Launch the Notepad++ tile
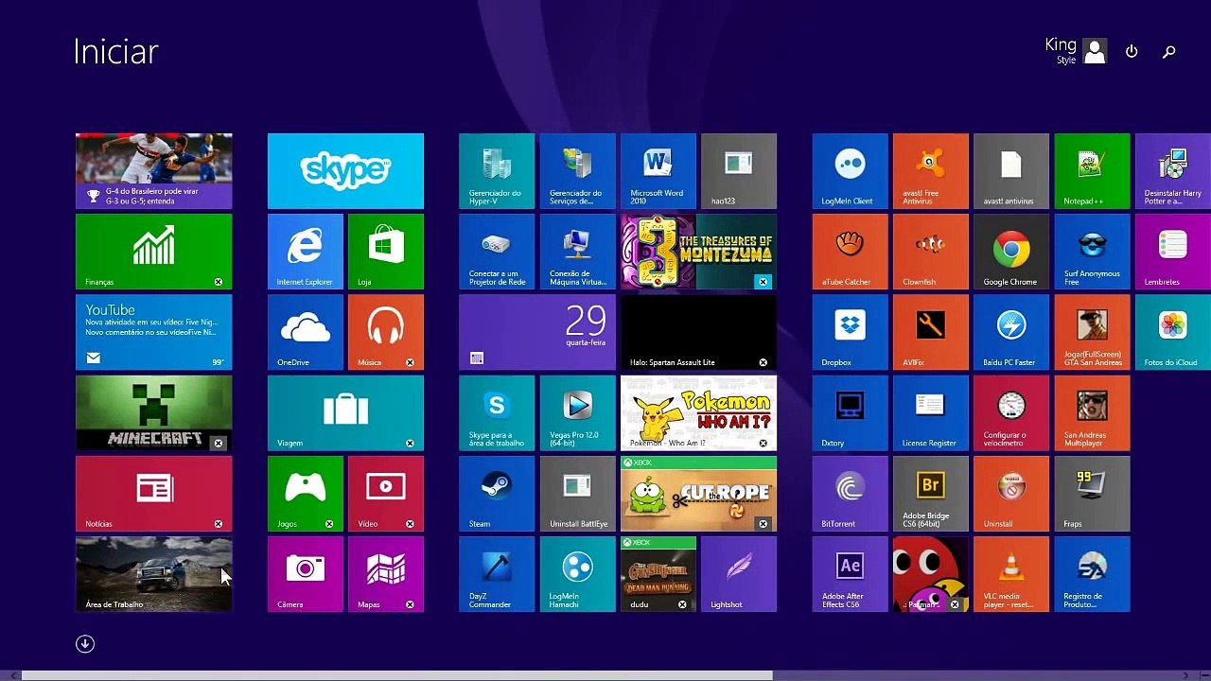The width and height of the screenshot is (1211, 681). point(1092,171)
